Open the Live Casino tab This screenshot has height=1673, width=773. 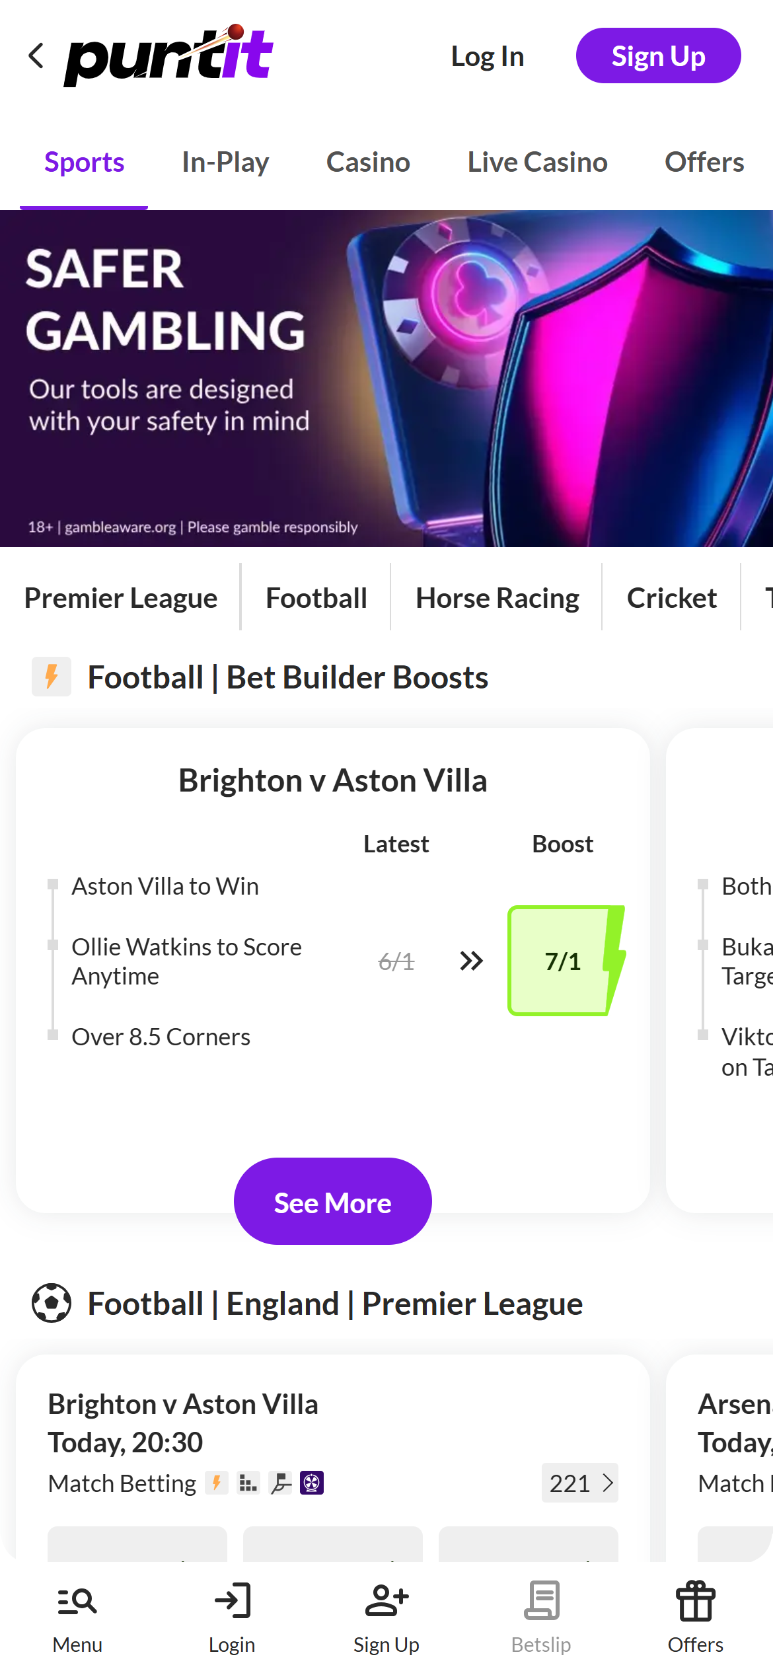click(x=537, y=163)
